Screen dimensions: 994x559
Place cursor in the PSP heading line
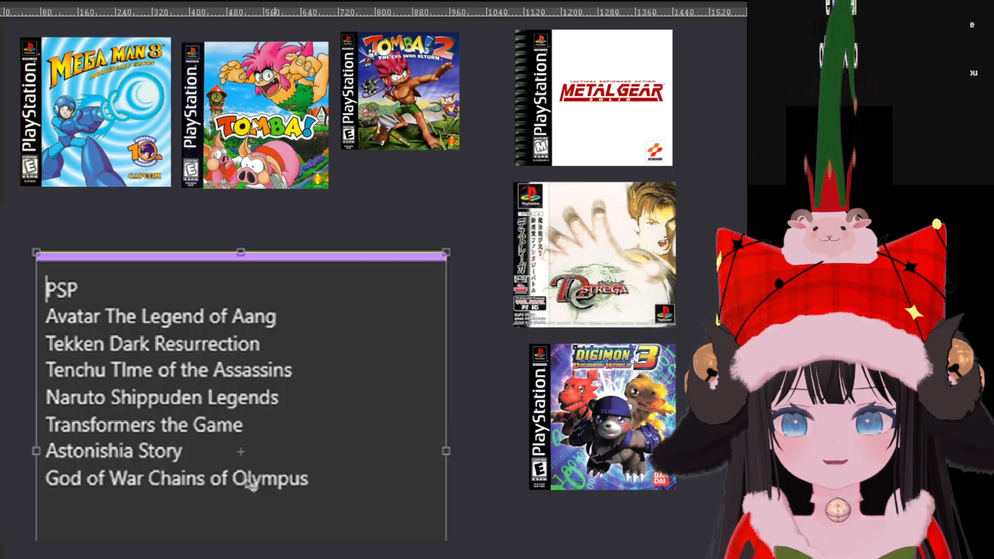[62, 289]
